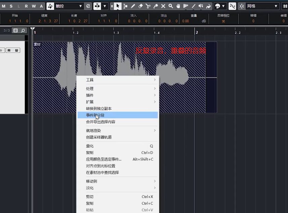Select the Color paint bucket tool

208,6
